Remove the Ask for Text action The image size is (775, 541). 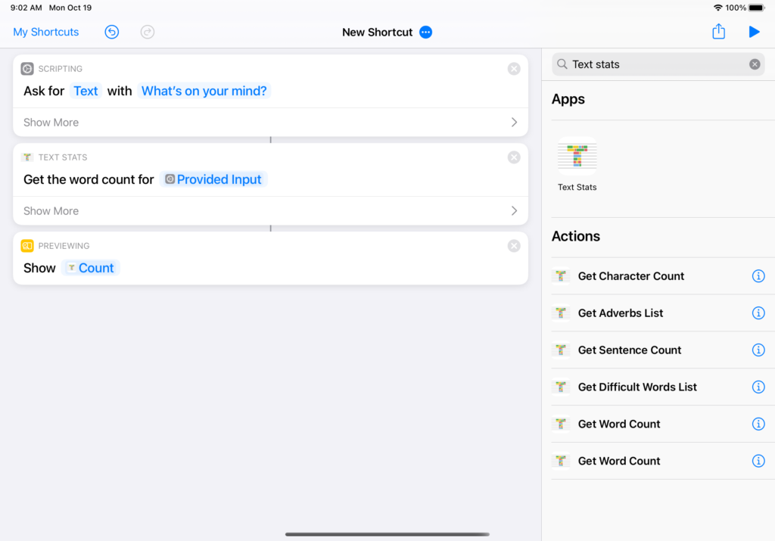click(514, 69)
